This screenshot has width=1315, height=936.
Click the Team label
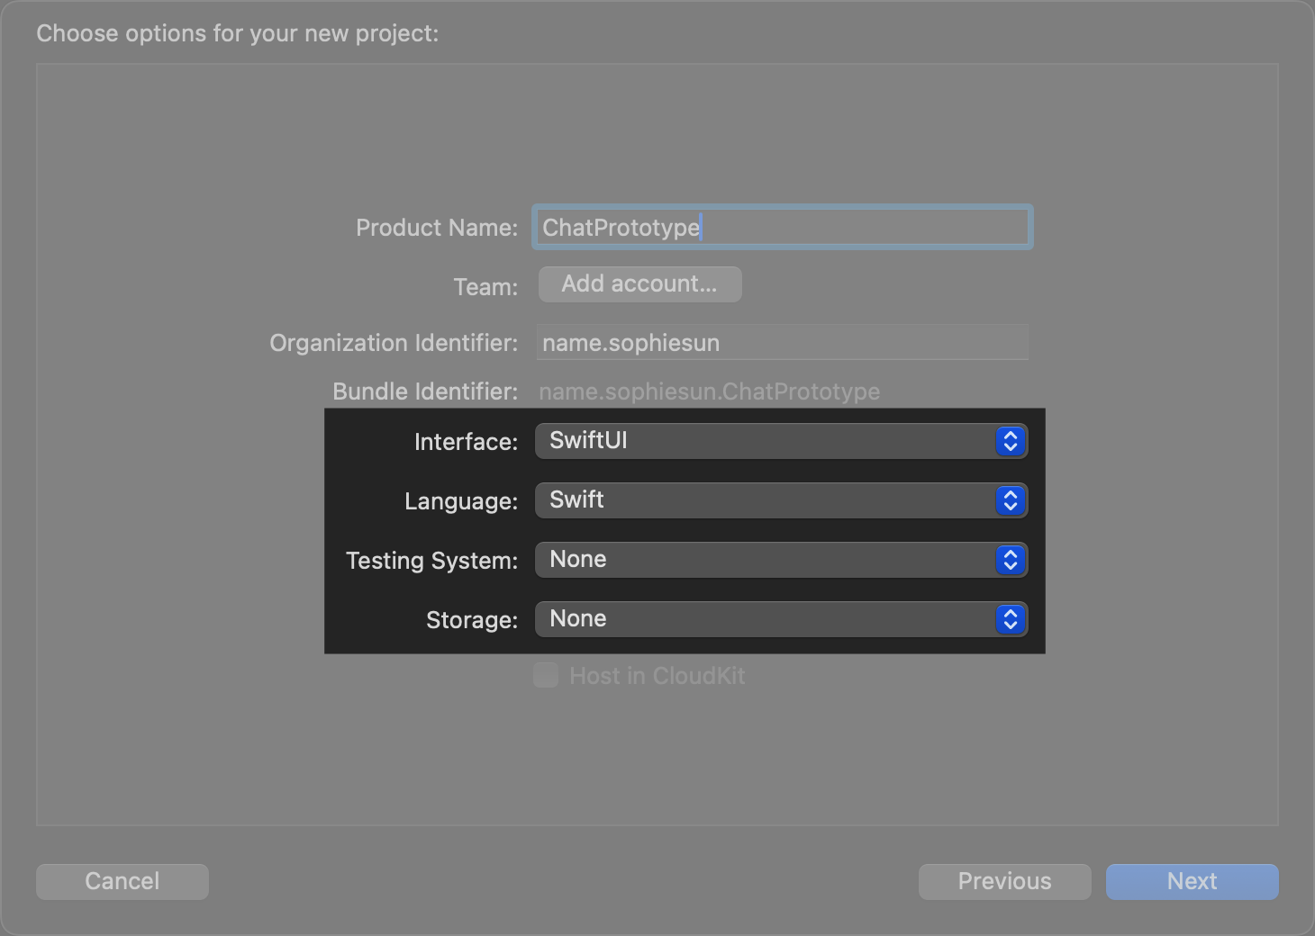(x=485, y=287)
